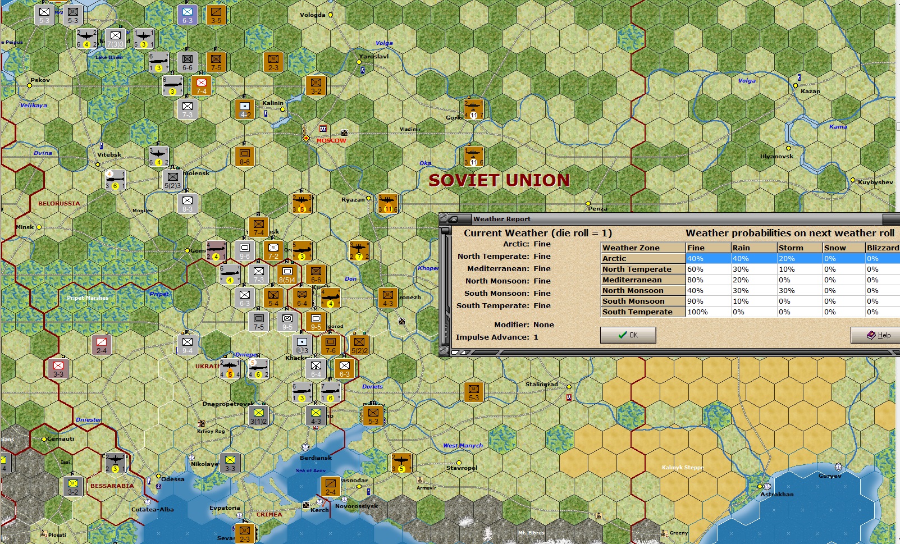
Task: Select the 9-6 gray armor unit
Action: (x=245, y=251)
